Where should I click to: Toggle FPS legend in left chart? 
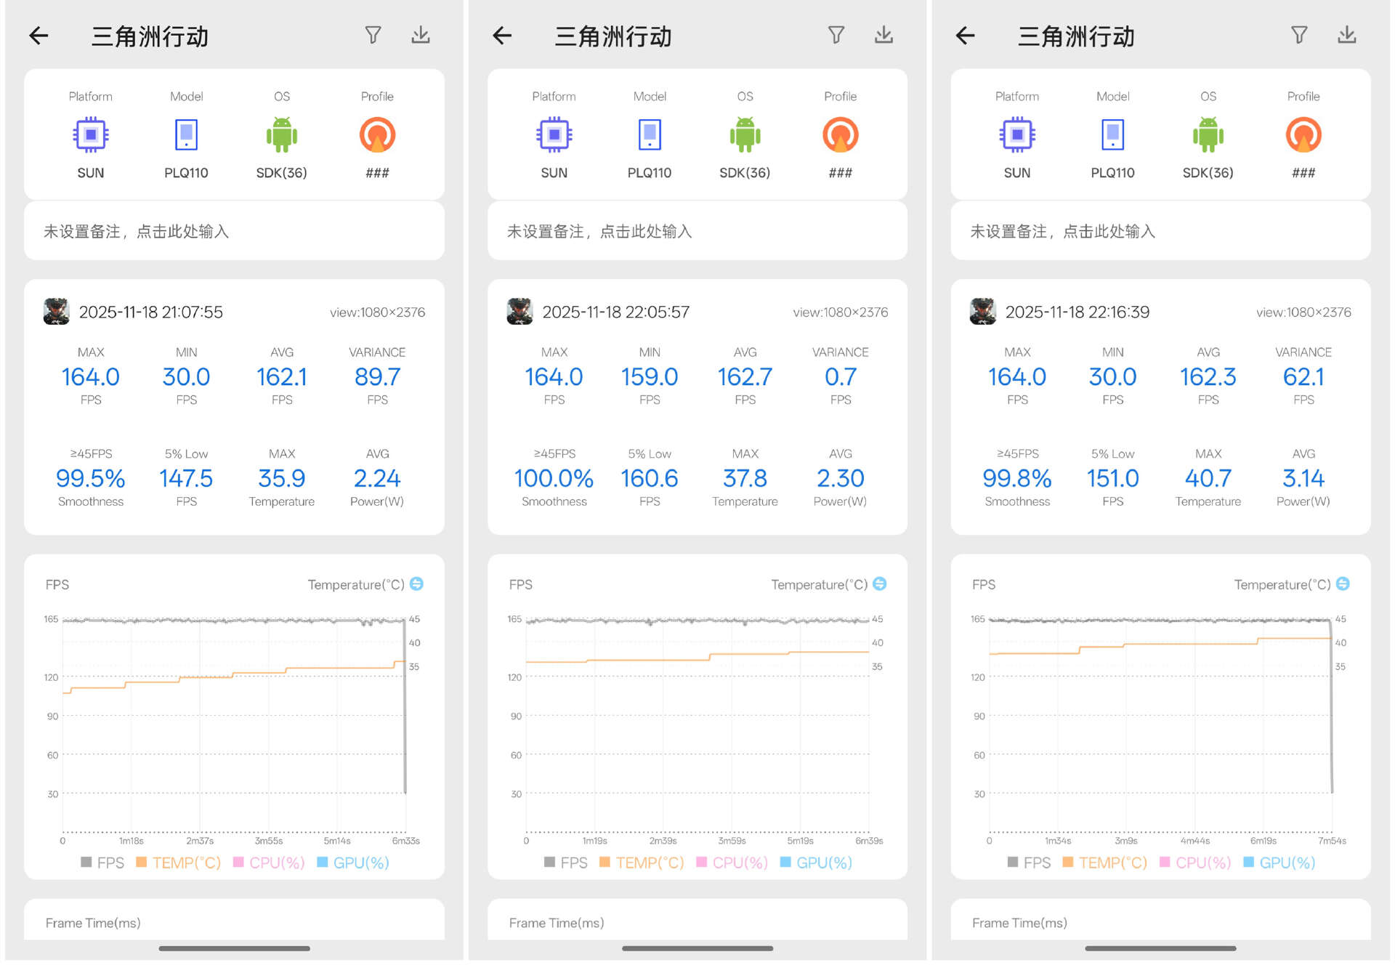click(102, 863)
